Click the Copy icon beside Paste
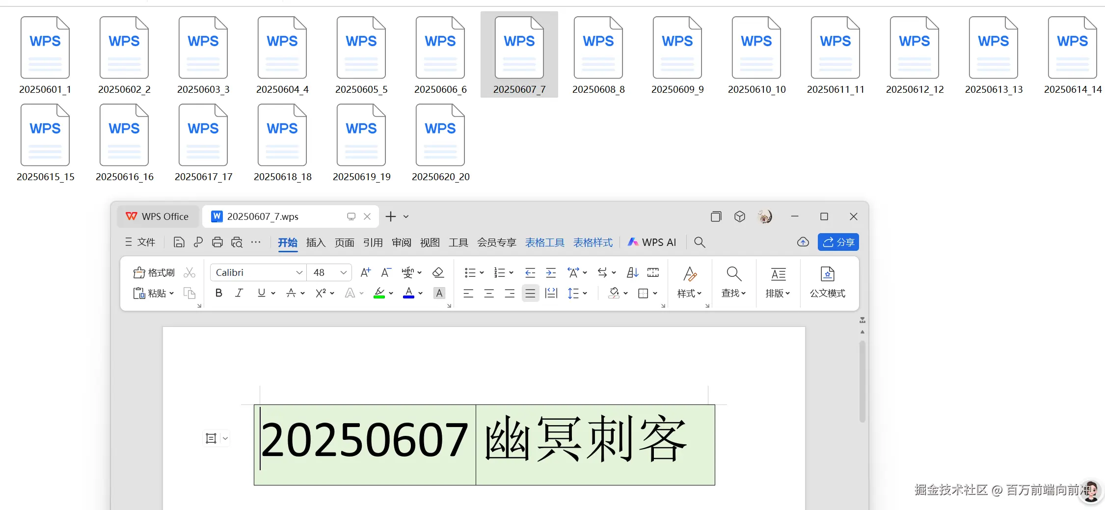The height and width of the screenshot is (510, 1105). tap(189, 293)
